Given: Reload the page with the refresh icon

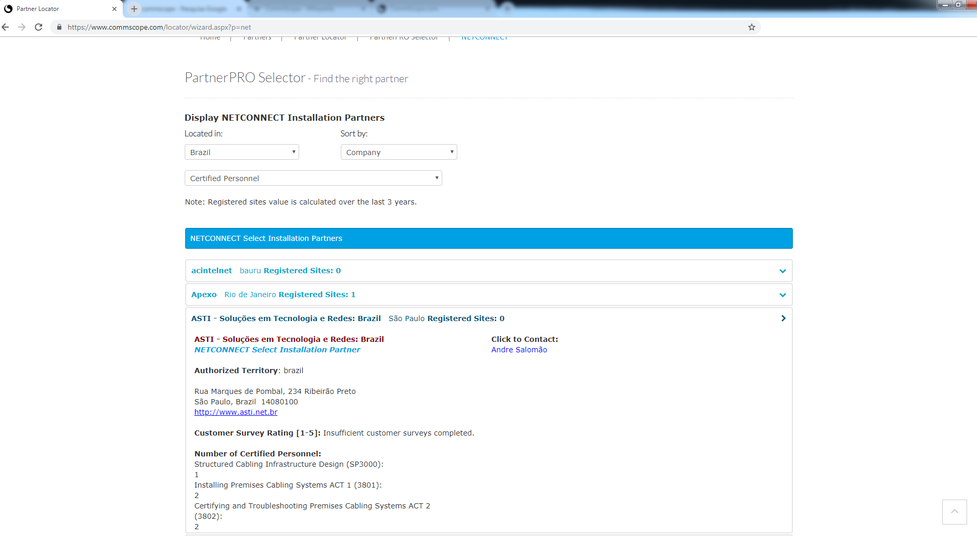Looking at the screenshot, I should pyautogui.click(x=38, y=27).
